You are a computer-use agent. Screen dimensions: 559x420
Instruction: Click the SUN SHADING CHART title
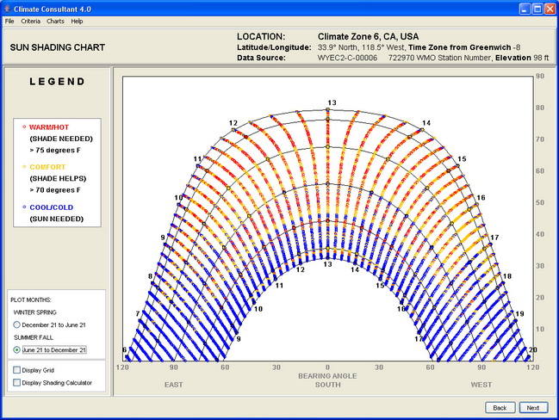pyautogui.click(x=58, y=47)
